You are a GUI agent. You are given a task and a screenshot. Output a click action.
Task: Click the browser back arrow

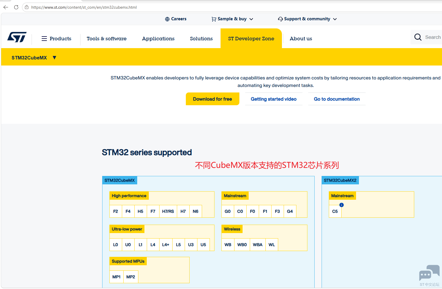6,7
